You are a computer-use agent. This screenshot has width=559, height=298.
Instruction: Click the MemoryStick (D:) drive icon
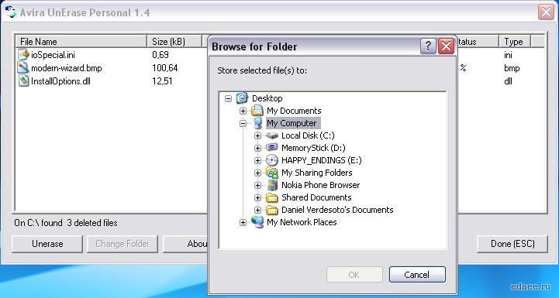point(272,148)
